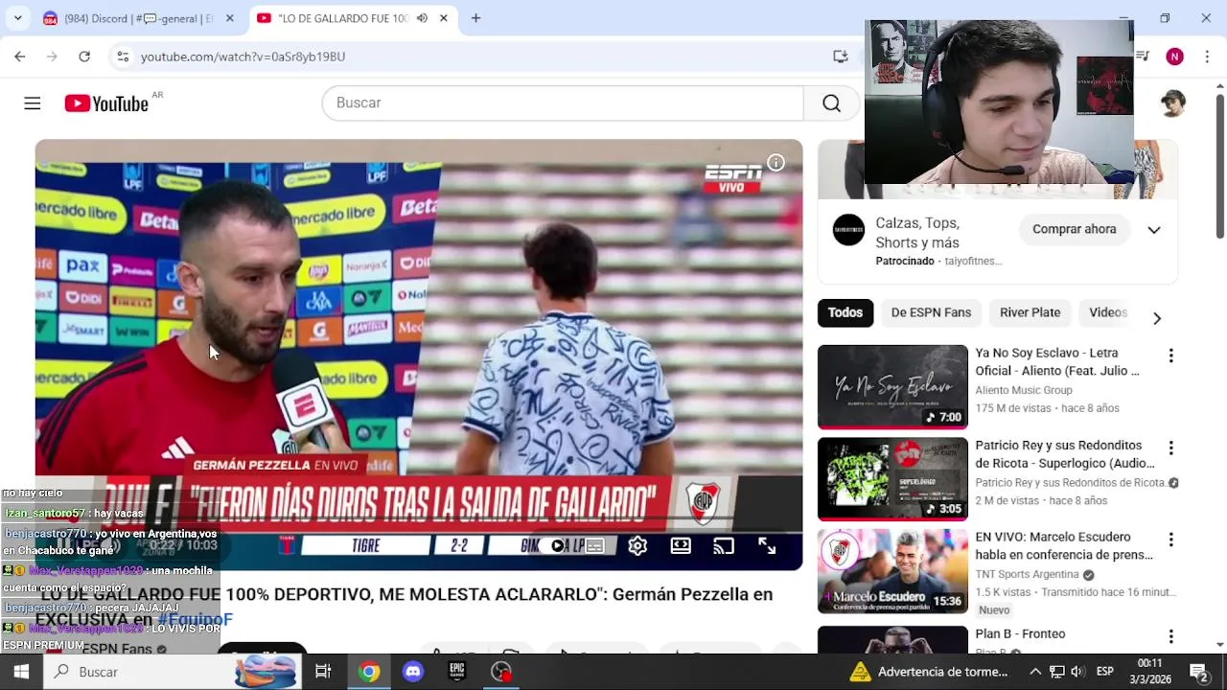Open a new browser tab

[x=475, y=18]
